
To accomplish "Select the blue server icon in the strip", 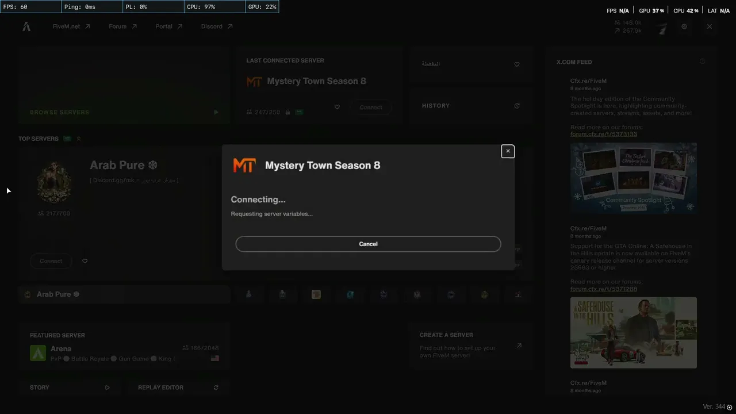I will [x=350, y=294].
